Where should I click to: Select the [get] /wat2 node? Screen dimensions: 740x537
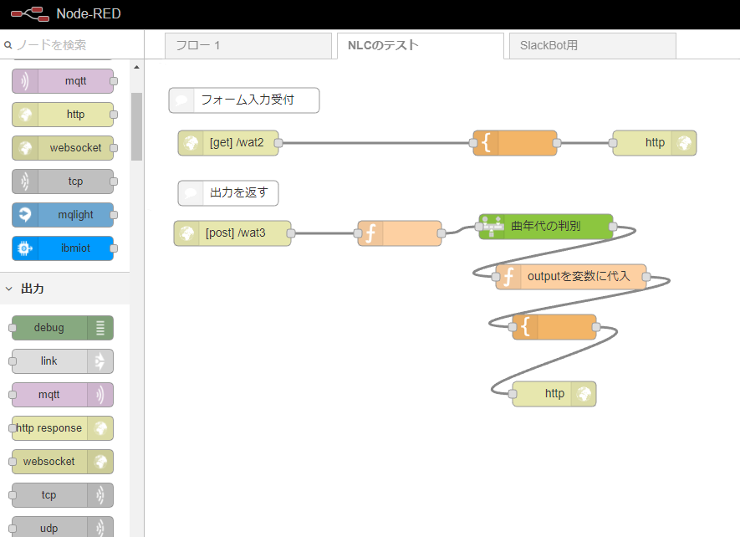coord(228,143)
